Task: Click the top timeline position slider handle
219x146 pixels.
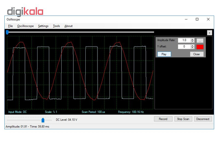Action: point(7,32)
